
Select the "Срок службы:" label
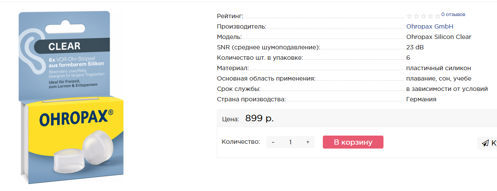pos(239,89)
